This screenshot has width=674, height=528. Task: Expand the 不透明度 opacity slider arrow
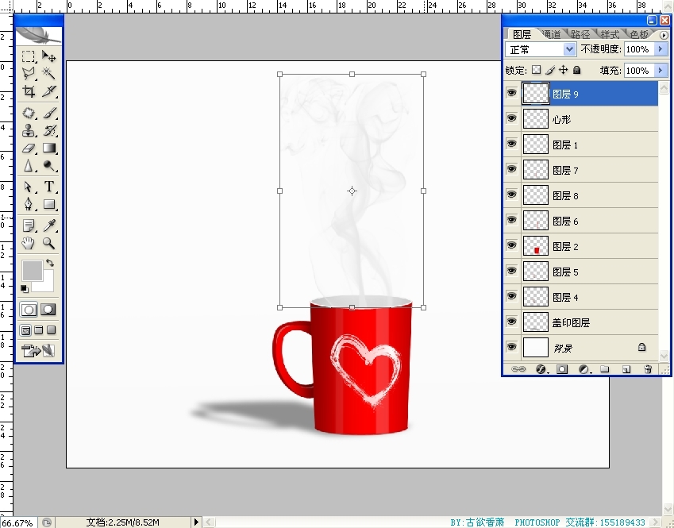click(660, 49)
